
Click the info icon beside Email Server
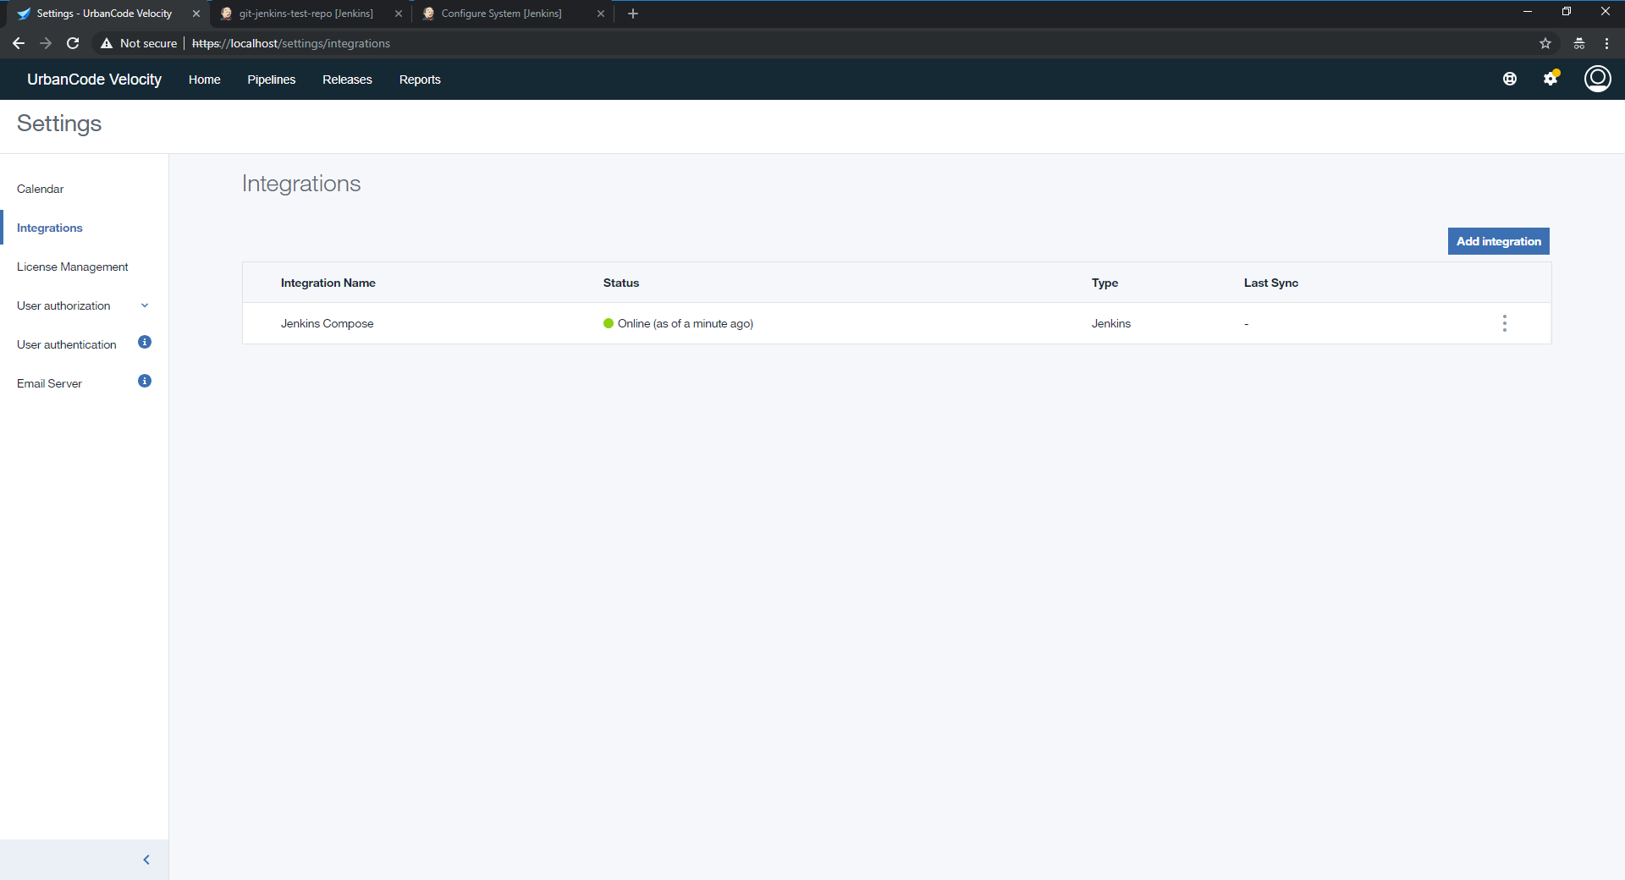coord(145,381)
